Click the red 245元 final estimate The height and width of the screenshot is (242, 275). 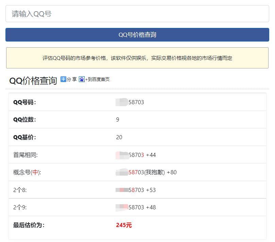[124, 225]
